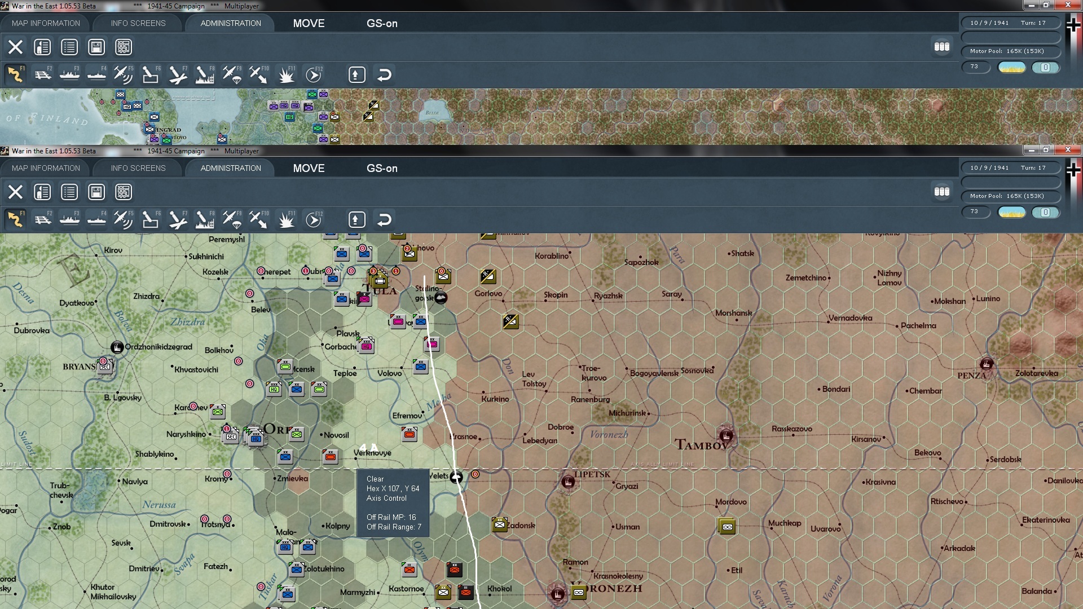Select F8 bomb city mode, lower window
Viewport: 1083px width, 609px height.
click(x=205, y=219)
